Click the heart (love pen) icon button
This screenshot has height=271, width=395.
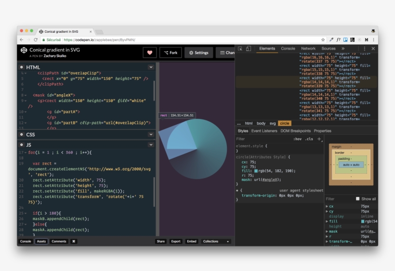[x=149, y=52]
